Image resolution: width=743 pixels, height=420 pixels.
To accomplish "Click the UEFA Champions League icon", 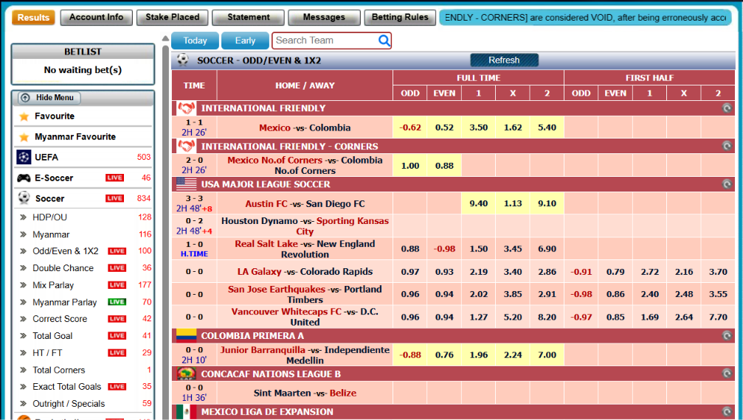I will pyautogui.click(x=24, y=157).
